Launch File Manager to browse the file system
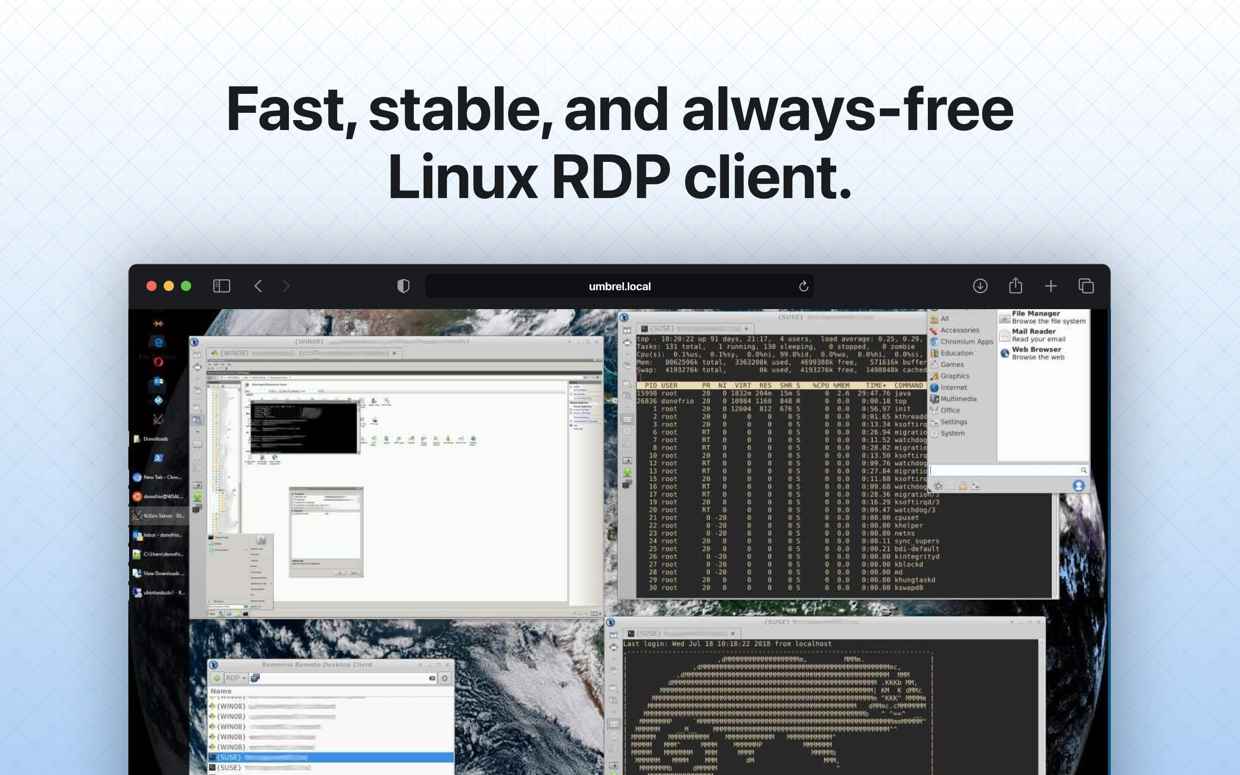The height and width of the screenshot is (775, 1240). coord(1035,317)
